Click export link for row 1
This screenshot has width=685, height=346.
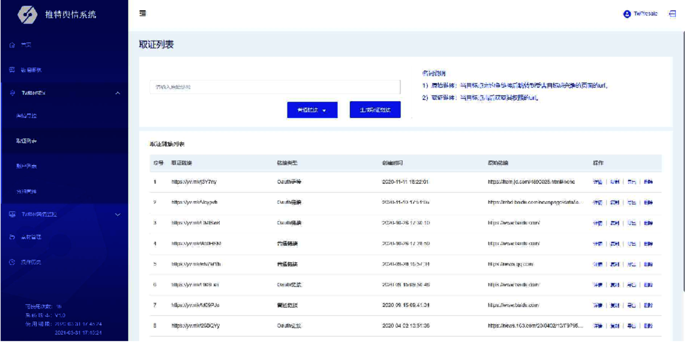click(x=631, y=182)
